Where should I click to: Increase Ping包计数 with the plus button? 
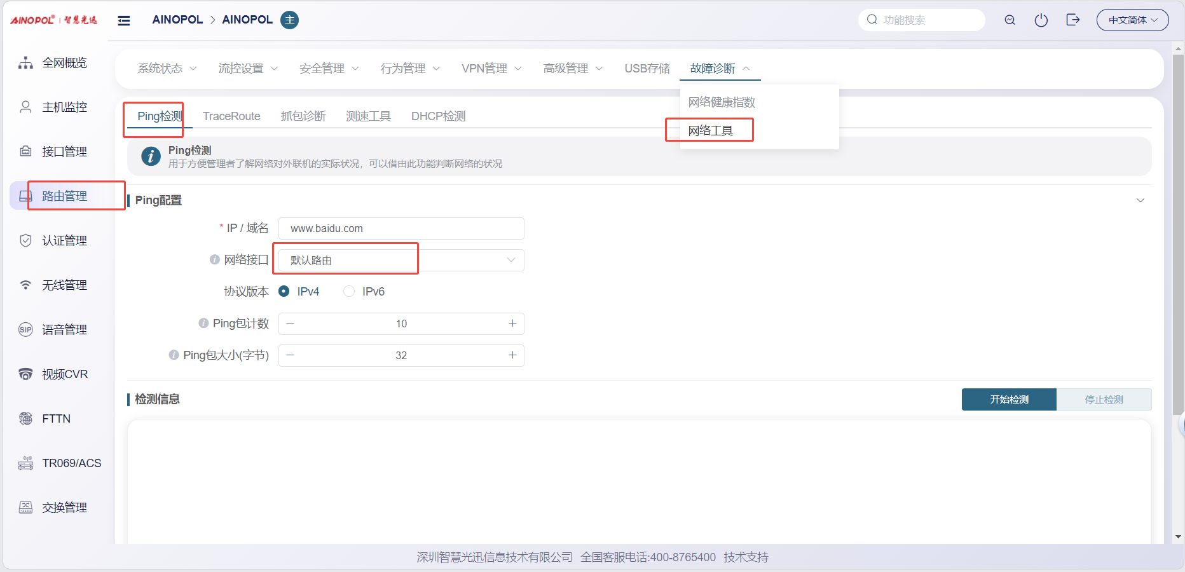coord(512,323)
